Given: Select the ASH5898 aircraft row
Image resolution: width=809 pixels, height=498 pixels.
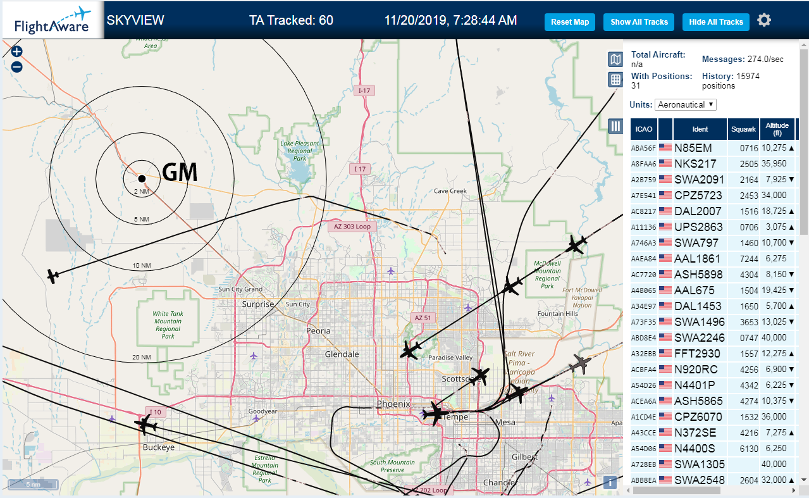Looking at the screenshot, I should 713,275.
